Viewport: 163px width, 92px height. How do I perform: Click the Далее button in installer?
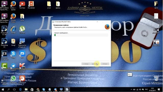click(x=94, y=64)
